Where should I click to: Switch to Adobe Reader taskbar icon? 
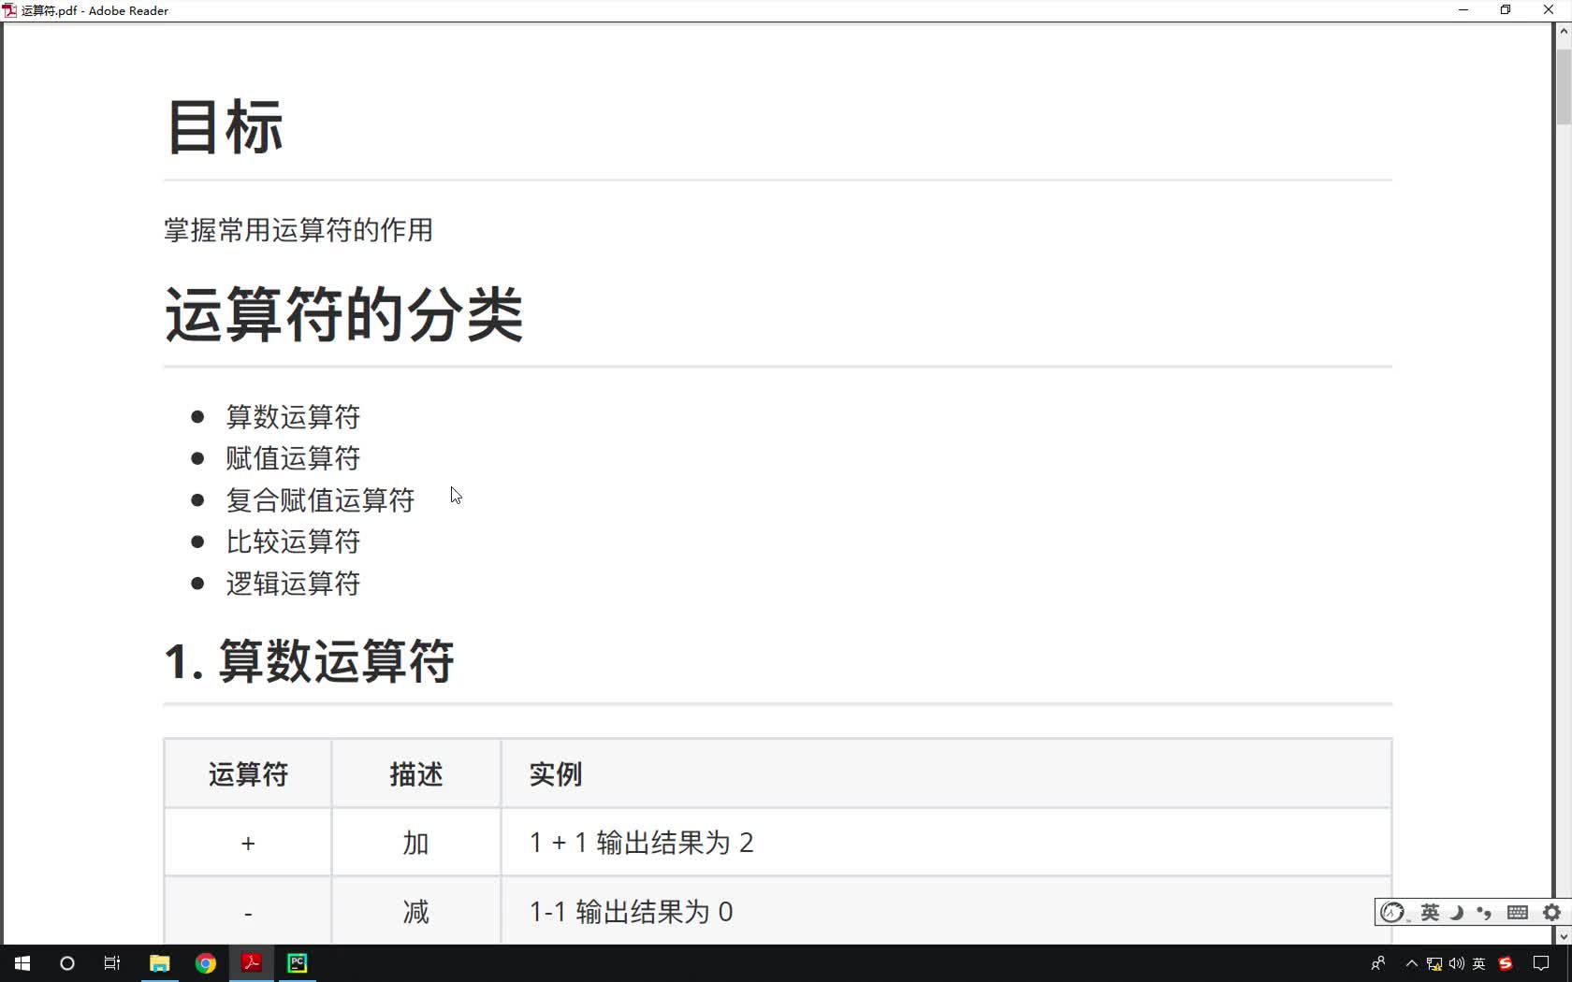point(252,963)
